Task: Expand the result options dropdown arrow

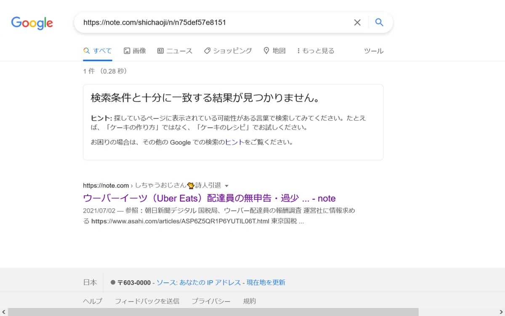Action: pos(226,186)
